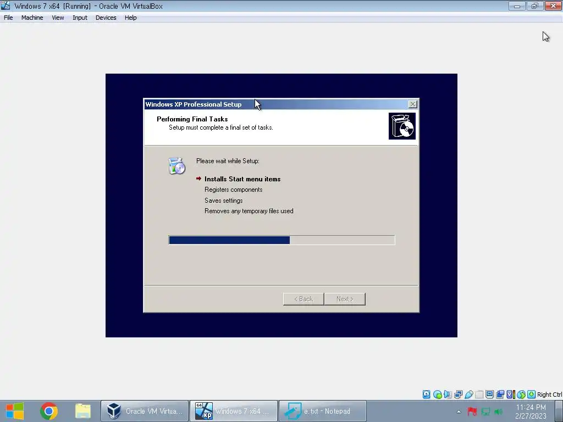
Task: Click the Next button in Setup
Action: 345,299
